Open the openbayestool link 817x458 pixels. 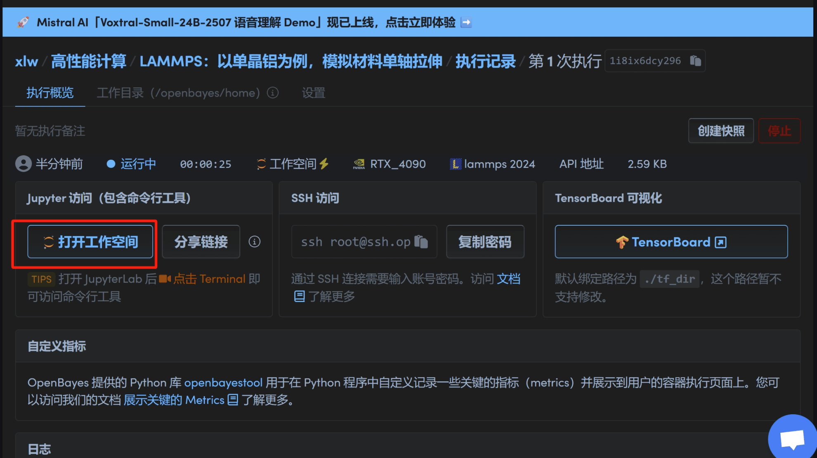[223, 383]
